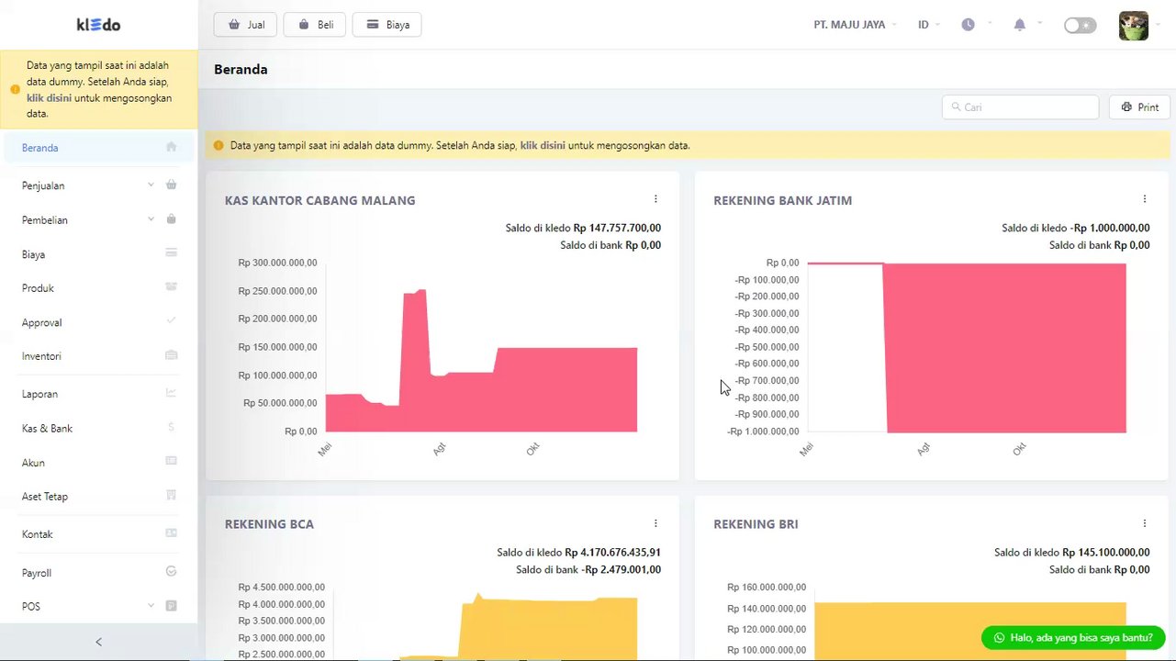The height and width of the screenshot is (661, 1176).
Task: Open the WhatsApp help chat button
Action: pos(1073,637)
